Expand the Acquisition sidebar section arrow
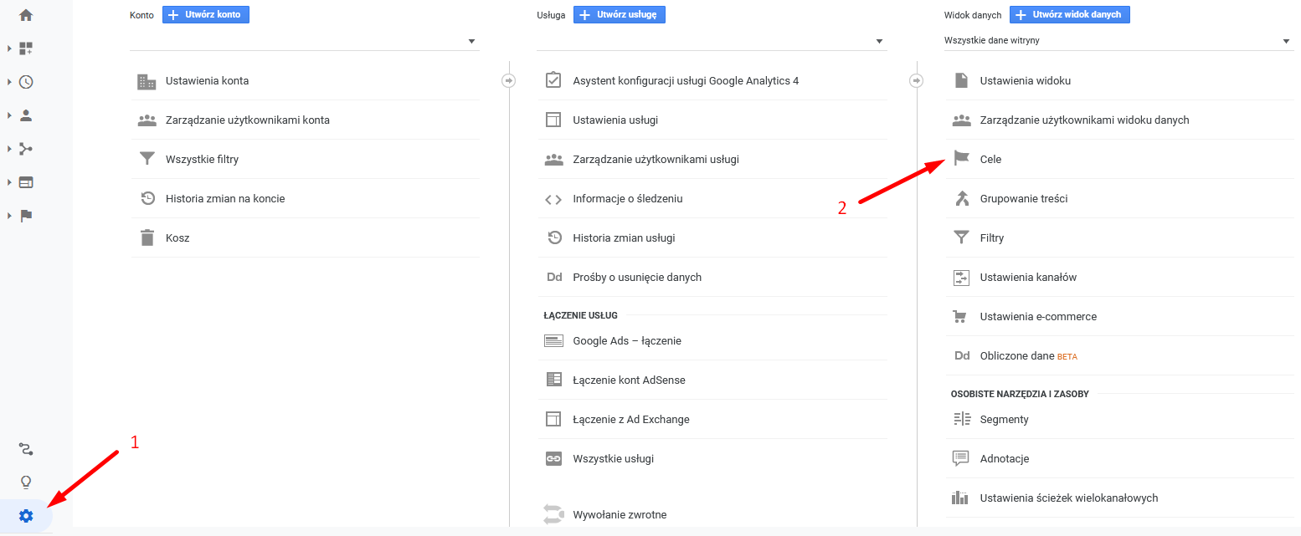 coord(9,149)
